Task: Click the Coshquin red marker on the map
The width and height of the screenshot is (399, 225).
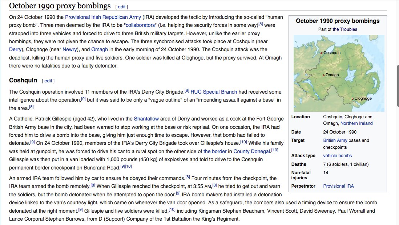Action: pyautogui.click(x=322, y=53)
